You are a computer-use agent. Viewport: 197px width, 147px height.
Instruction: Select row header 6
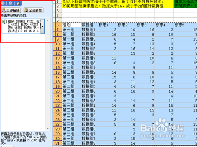[x=58, y=25]
